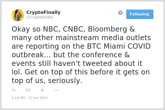Click the word 'Okay' starting the tweet
The width and height of the screenshot is (165, 110).
21,30
